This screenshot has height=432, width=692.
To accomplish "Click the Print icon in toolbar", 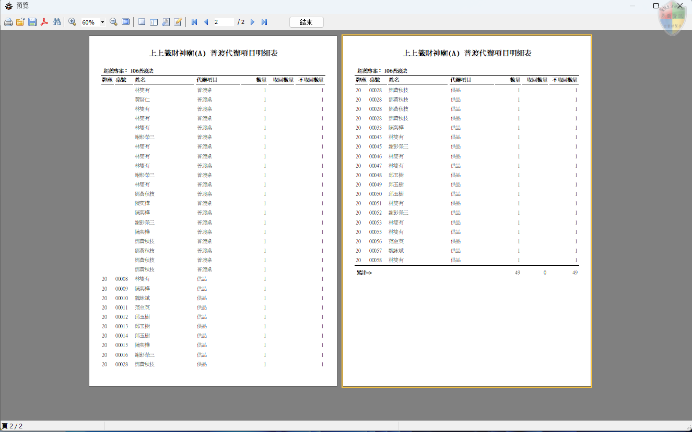I will [8, 22].
